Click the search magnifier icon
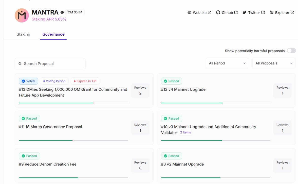This screenshot has width=298, height=184. 20,64
